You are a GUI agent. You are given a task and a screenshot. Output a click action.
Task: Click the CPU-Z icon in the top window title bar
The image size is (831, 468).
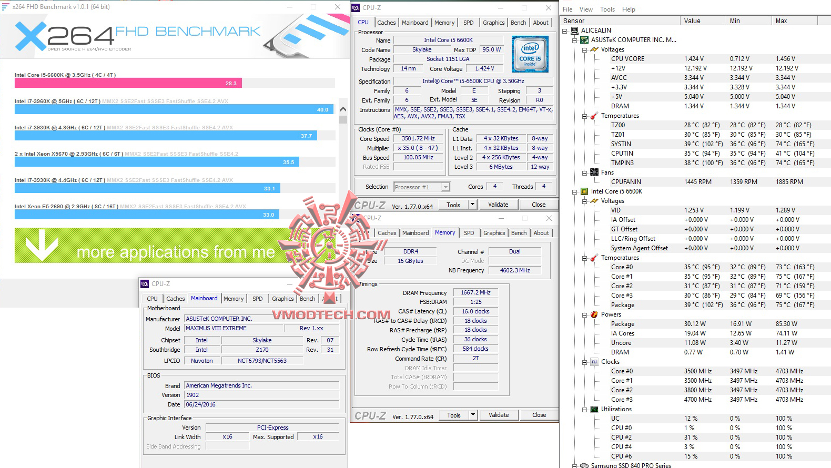356,8
